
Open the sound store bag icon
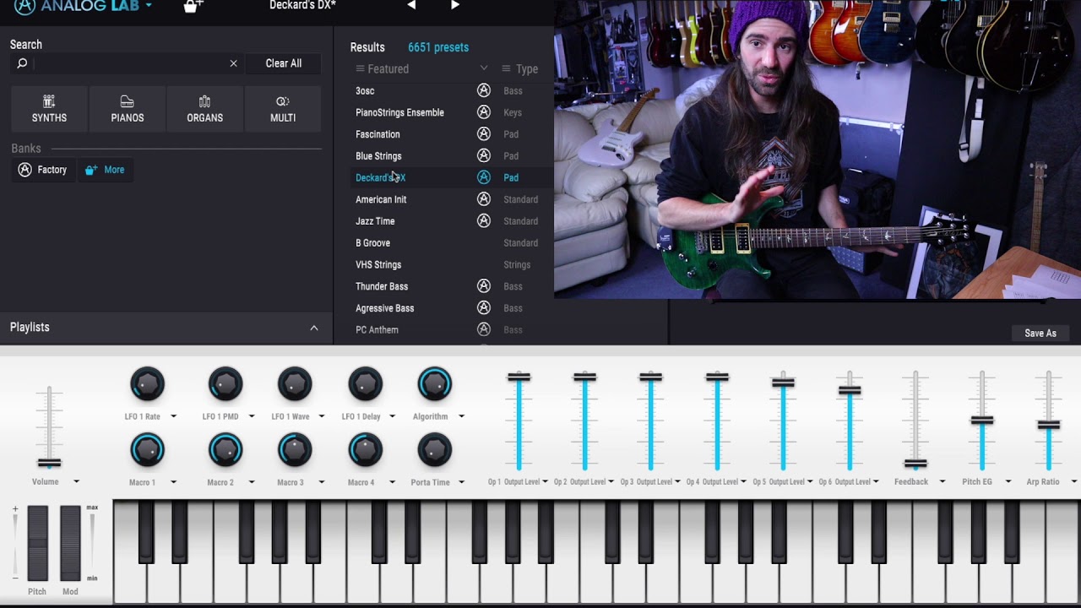[x=193, y=7]
